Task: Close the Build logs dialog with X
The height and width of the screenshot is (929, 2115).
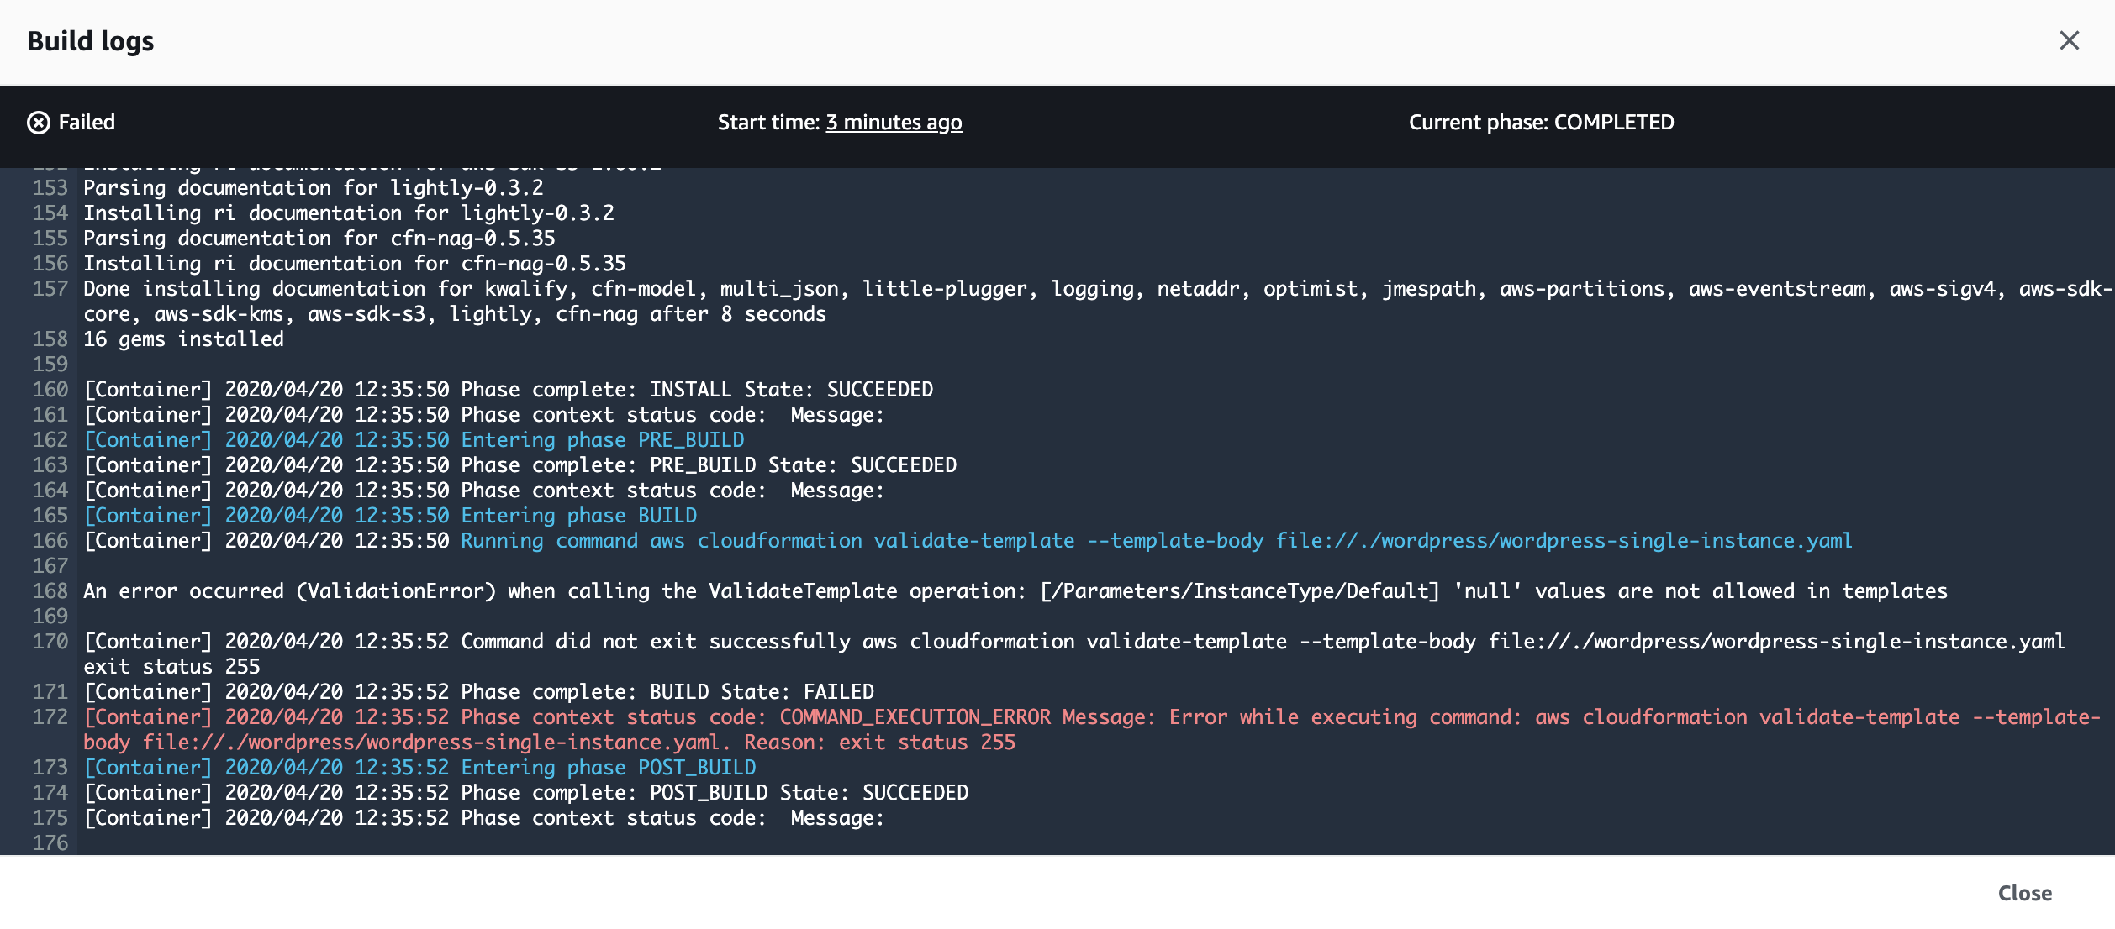Action: click(x=2069, y=40)
